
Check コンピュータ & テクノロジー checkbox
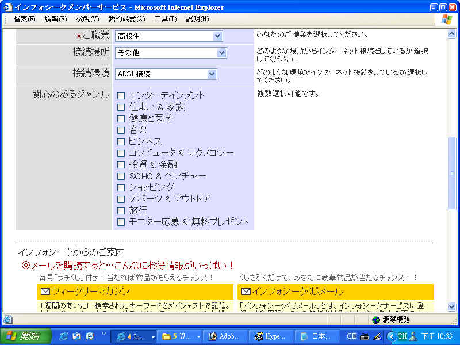coord(121,153)
